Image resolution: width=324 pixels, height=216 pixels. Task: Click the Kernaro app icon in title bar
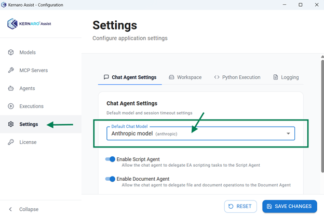pyautogui.click(x=4, y=5)
